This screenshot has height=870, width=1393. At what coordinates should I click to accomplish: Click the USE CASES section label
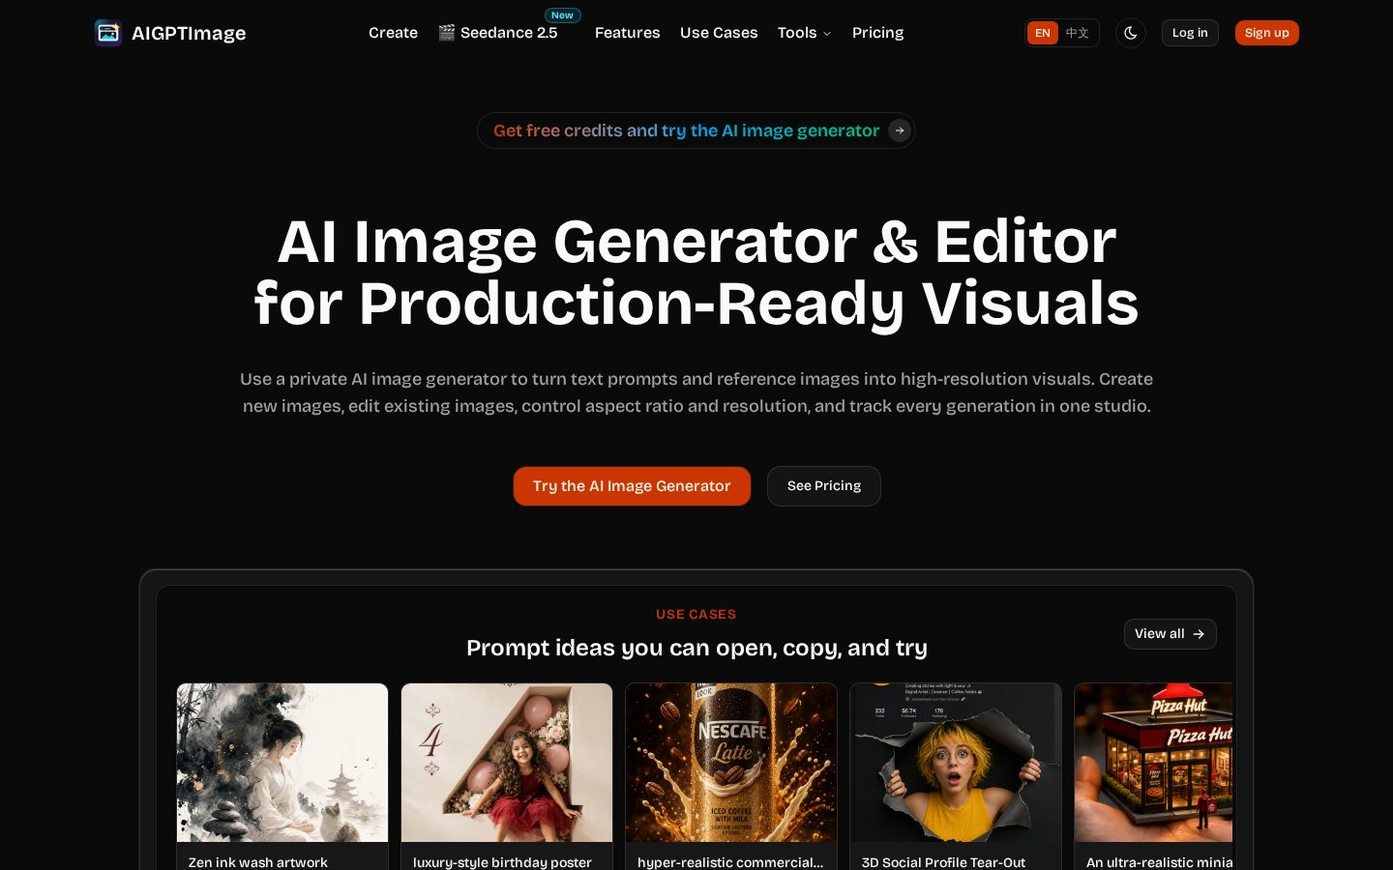point(696,614)
